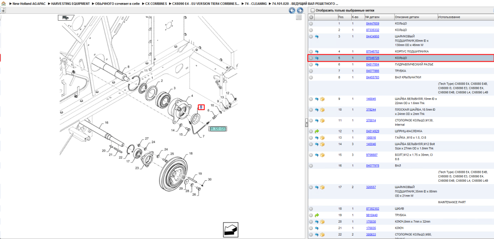Click the blue arrow icon for part 320557
Screen dimensions: 494x239
click(x=317, y=187)
